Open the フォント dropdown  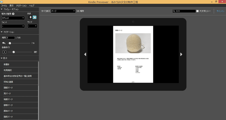pyautogui.click(x=13, y=26)
